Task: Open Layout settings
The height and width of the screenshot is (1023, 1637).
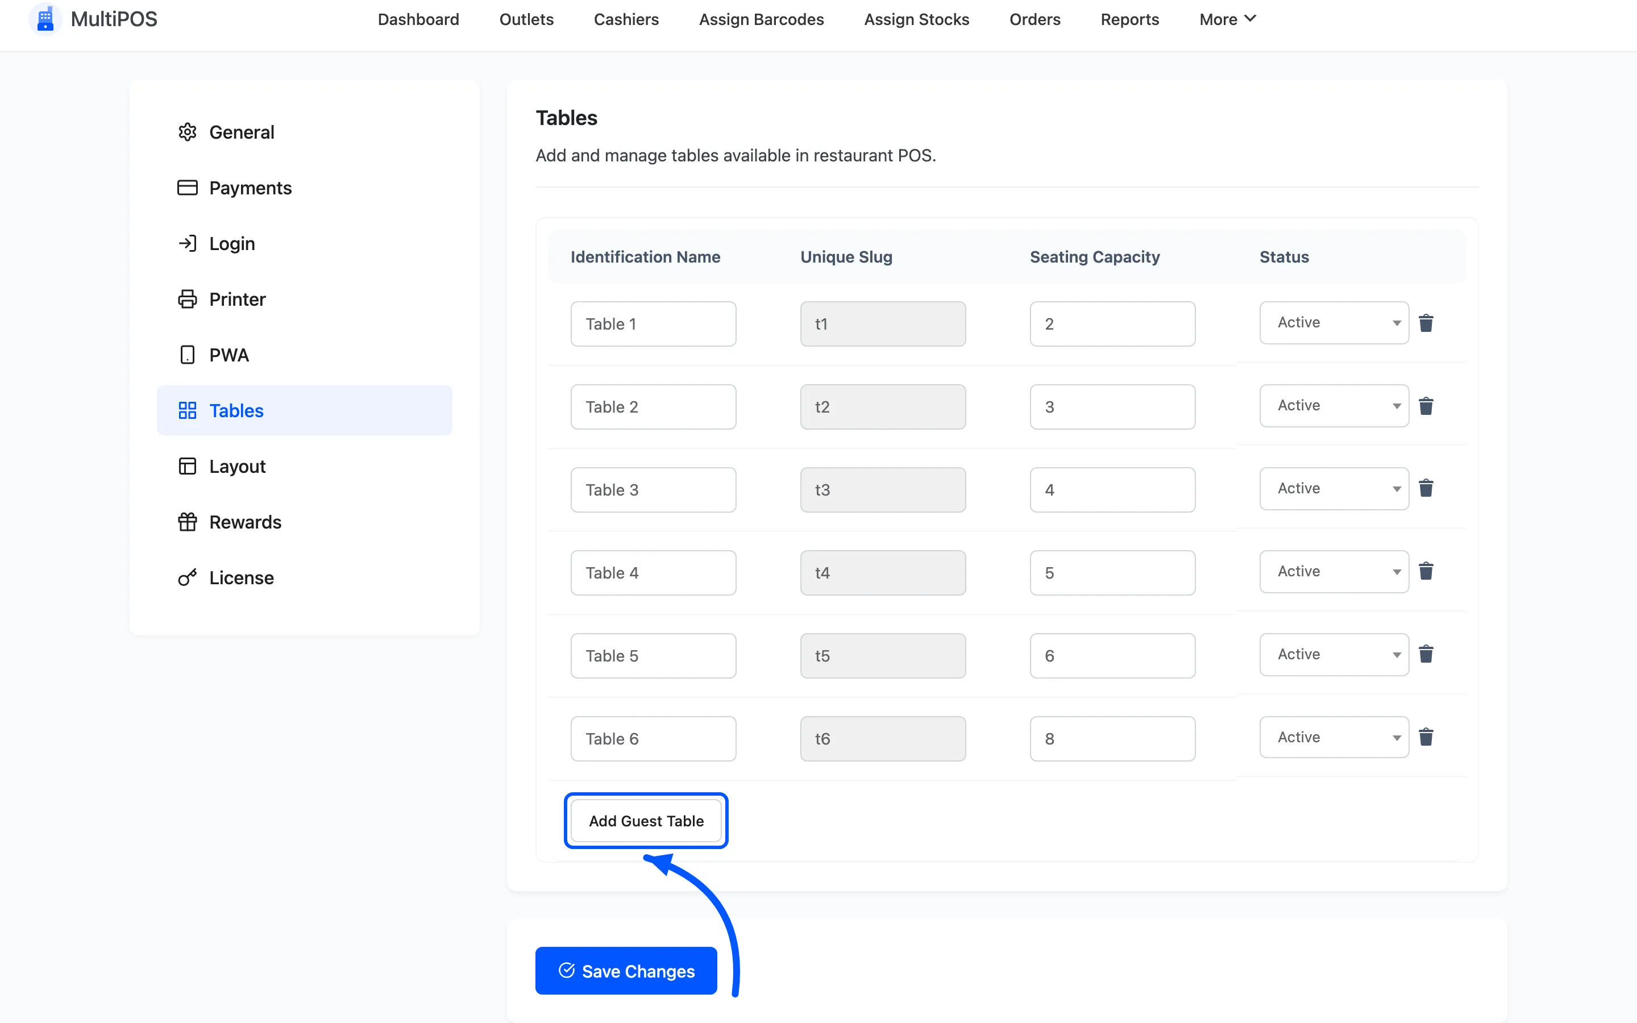Action: point(305,466)
